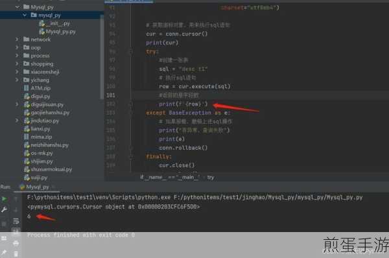Click gutter line number 101
The image size is (389, 258).
point(111,95)
